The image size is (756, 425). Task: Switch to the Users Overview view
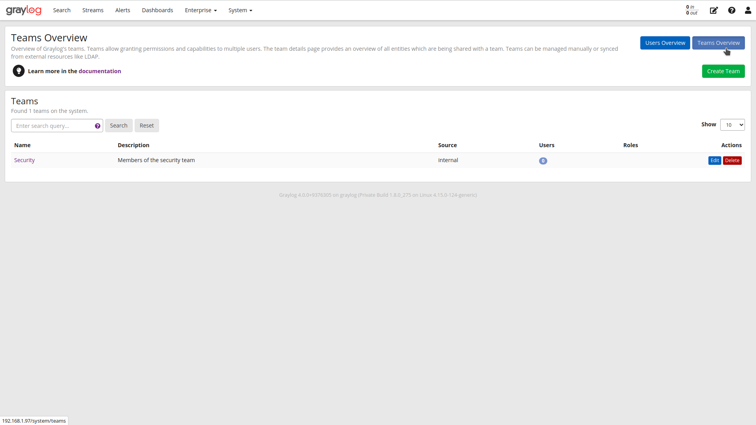click(665, 42)
